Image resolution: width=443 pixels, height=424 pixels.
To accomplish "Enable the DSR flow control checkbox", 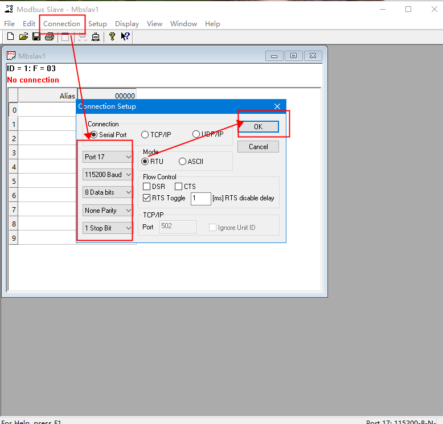I will (x=147, y=187).
